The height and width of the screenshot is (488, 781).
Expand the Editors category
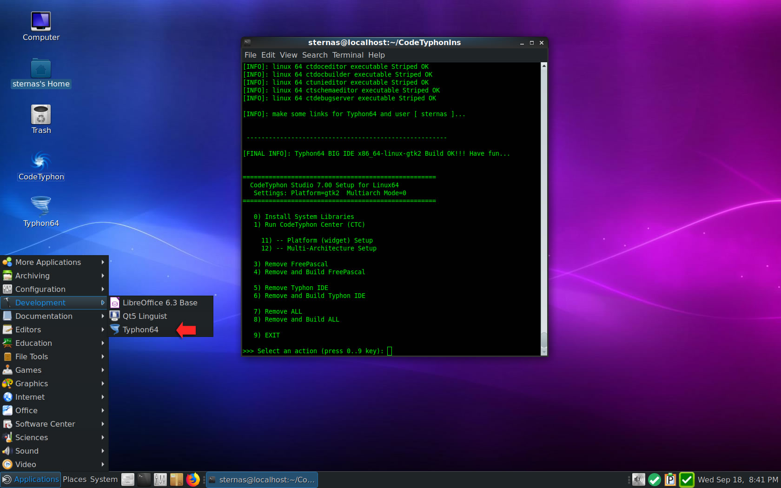[x=54, y=330]
